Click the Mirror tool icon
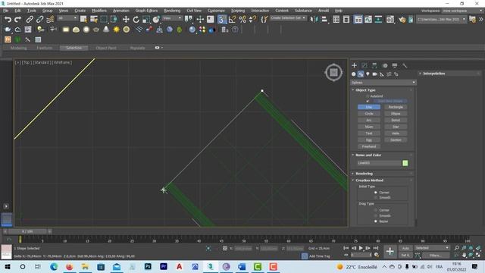This screenshot has height=273, width=485. (x=314, y=20)
